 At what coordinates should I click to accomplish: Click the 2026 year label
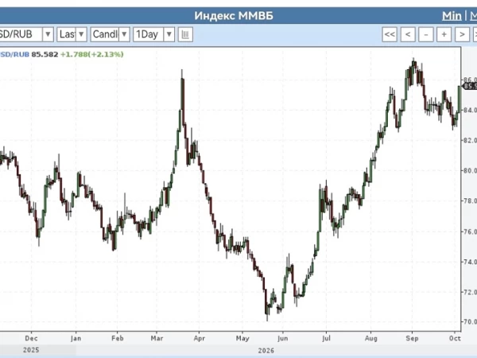click(x=266, y=351)
